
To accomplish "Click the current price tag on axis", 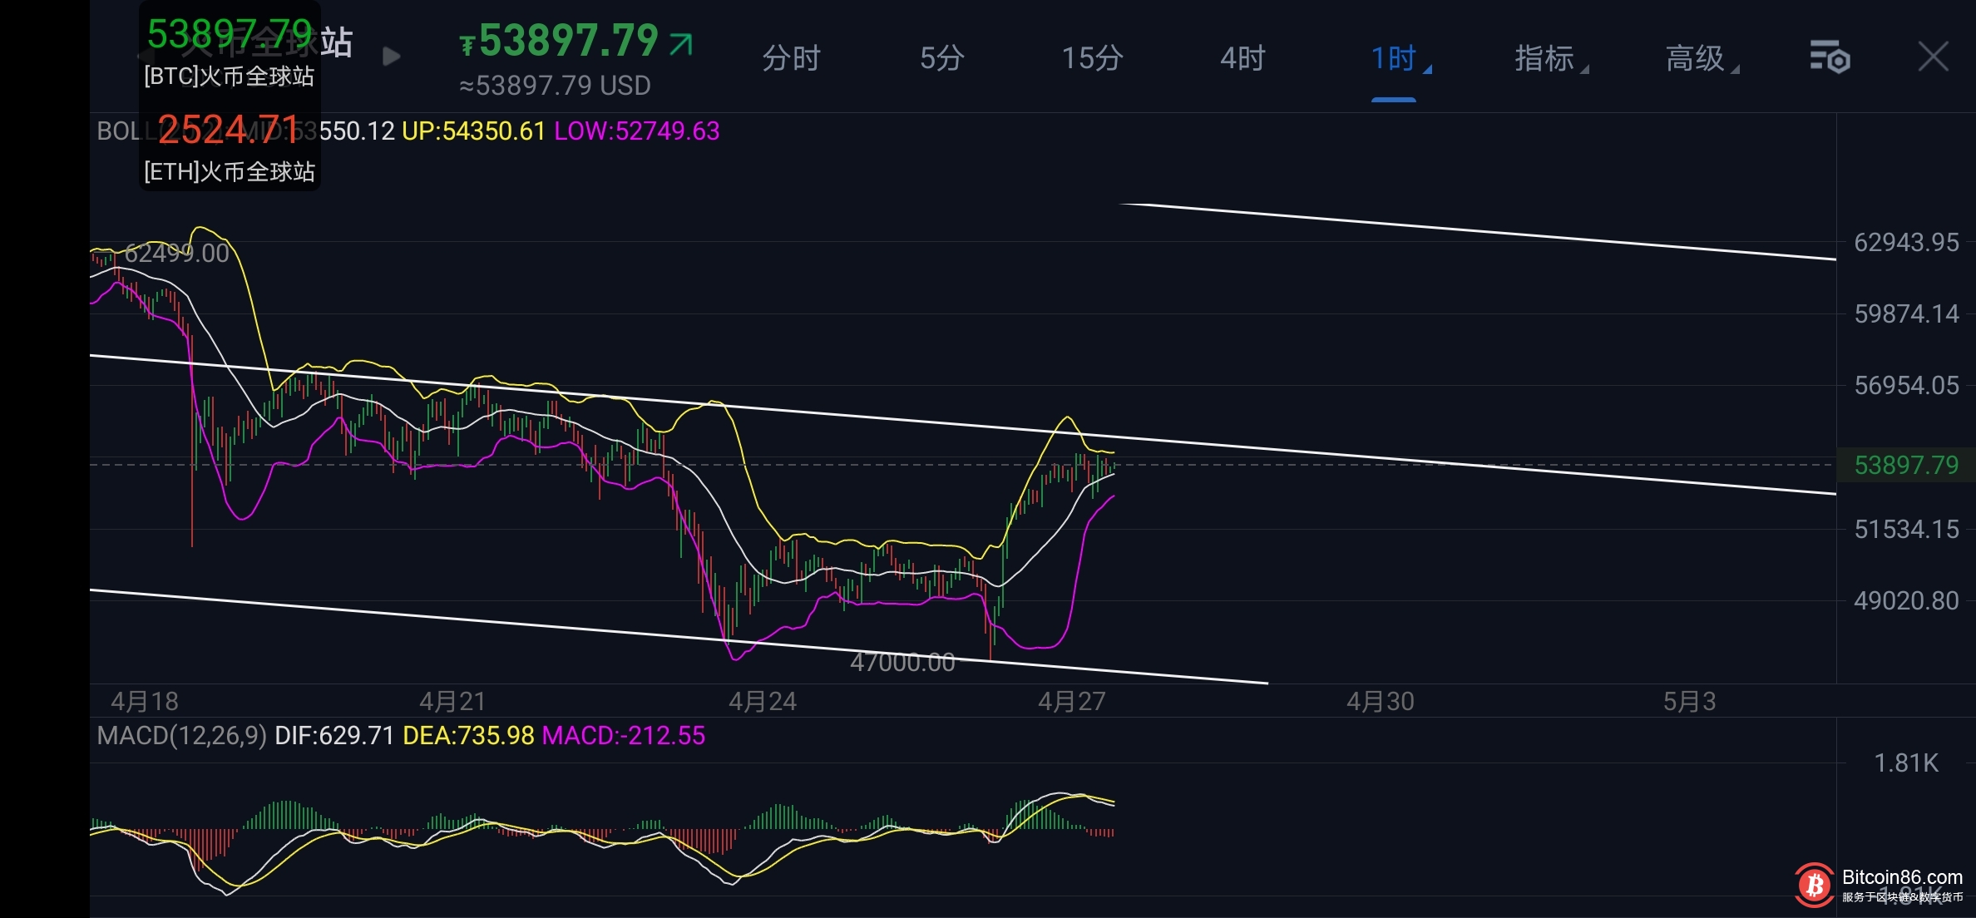I will (1906, 465).
